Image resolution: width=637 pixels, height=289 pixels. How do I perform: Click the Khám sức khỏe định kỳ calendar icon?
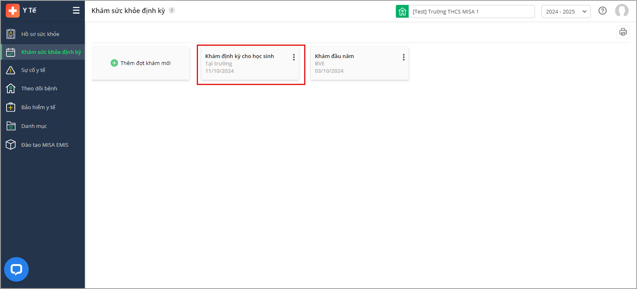pos(11,52)
